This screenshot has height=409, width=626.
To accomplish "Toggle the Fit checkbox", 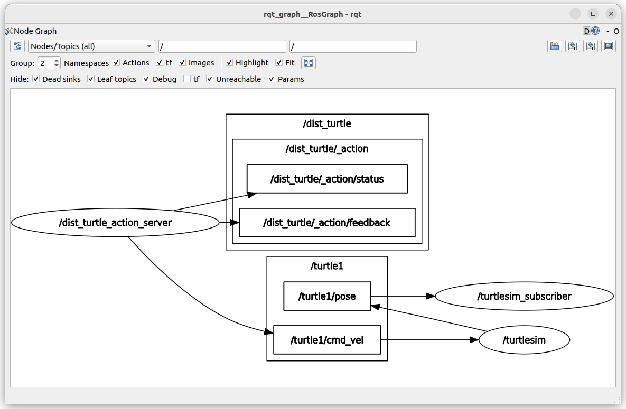I will [279, 63].
